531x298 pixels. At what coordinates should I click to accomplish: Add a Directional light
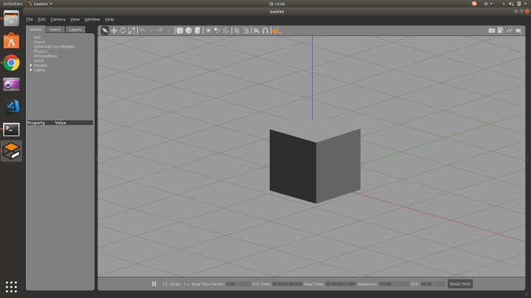(x=226, y=31)
